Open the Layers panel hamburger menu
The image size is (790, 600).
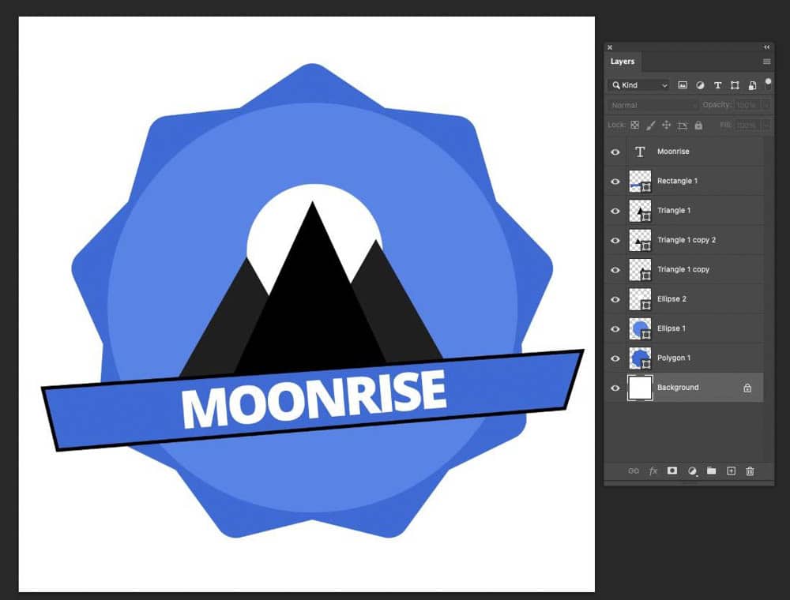[x=766, y=62]
